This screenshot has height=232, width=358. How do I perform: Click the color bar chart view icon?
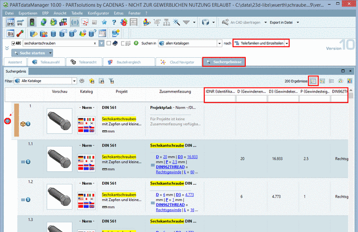[x=349, y=81]
